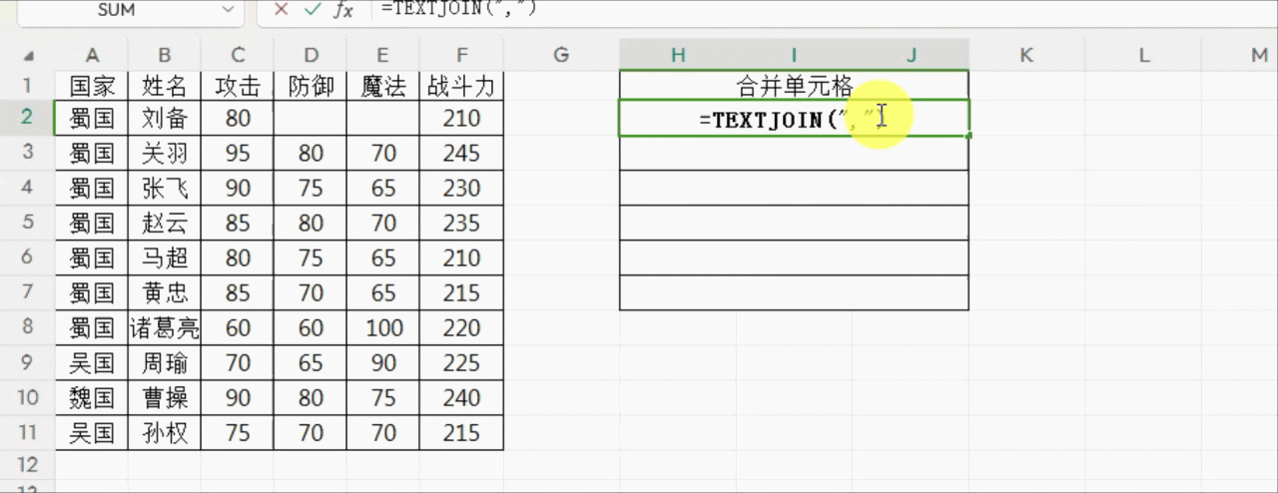Click the 姓名 header cell
The image size is (1278, 493).
coord(165,86)
